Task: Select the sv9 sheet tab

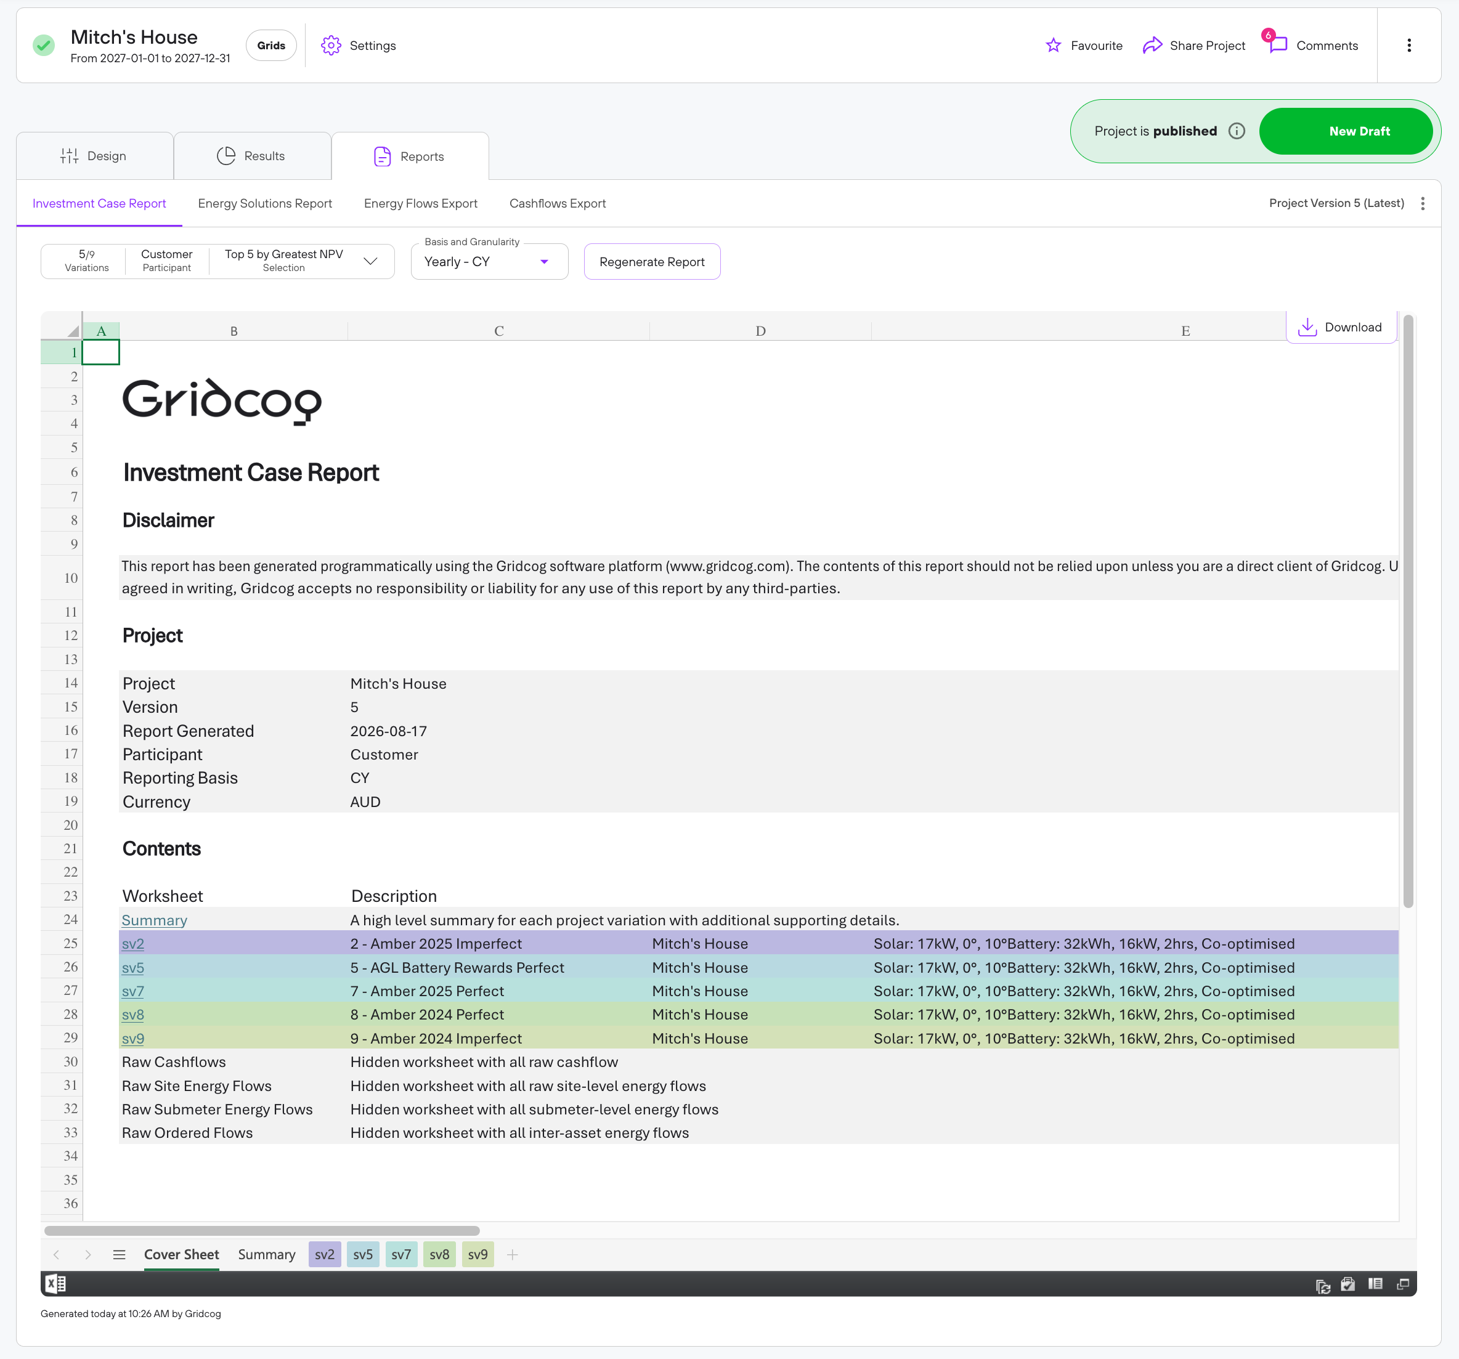Action: [x=478, y=1255]
